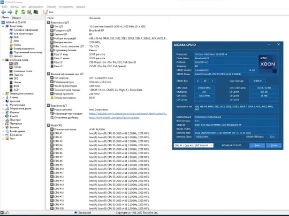
Task: Click the Операційна система Windows flag icon
Action: point(7,93)
